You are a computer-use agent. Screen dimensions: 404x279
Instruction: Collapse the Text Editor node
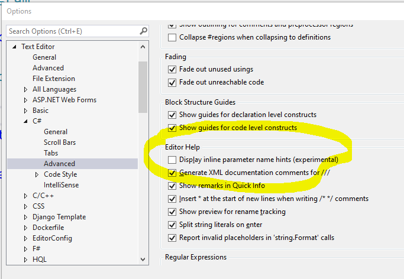point(14,47)
